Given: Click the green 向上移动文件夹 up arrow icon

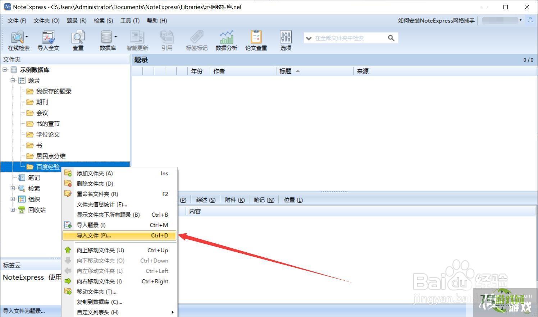Looking at the screenshot, I should [68, 250].
